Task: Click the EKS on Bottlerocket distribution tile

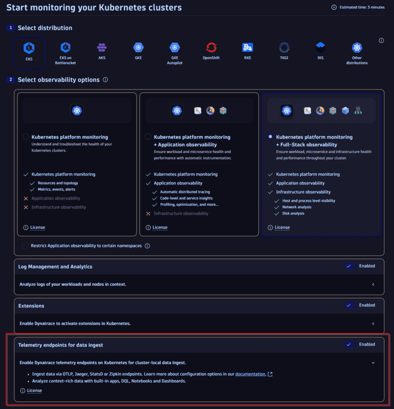Action: [x=65, y=52]
